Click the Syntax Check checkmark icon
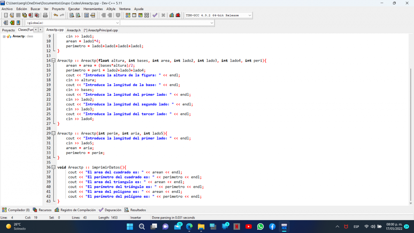 [x=155, y=15]
